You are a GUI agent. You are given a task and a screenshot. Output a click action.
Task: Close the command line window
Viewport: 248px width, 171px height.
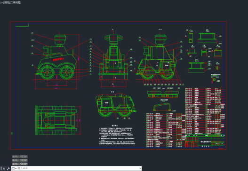[4, 169]
